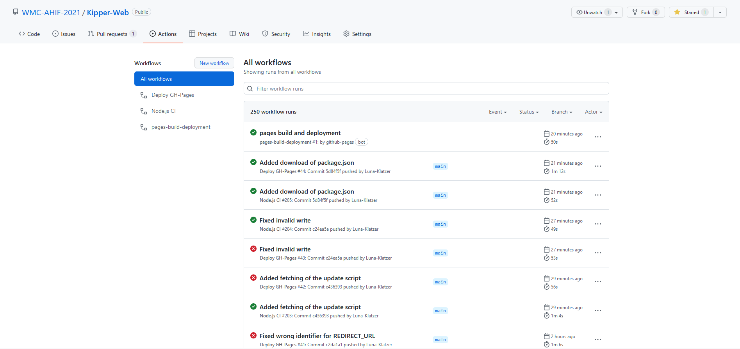Click the New workflow button

tap(214, 63)
